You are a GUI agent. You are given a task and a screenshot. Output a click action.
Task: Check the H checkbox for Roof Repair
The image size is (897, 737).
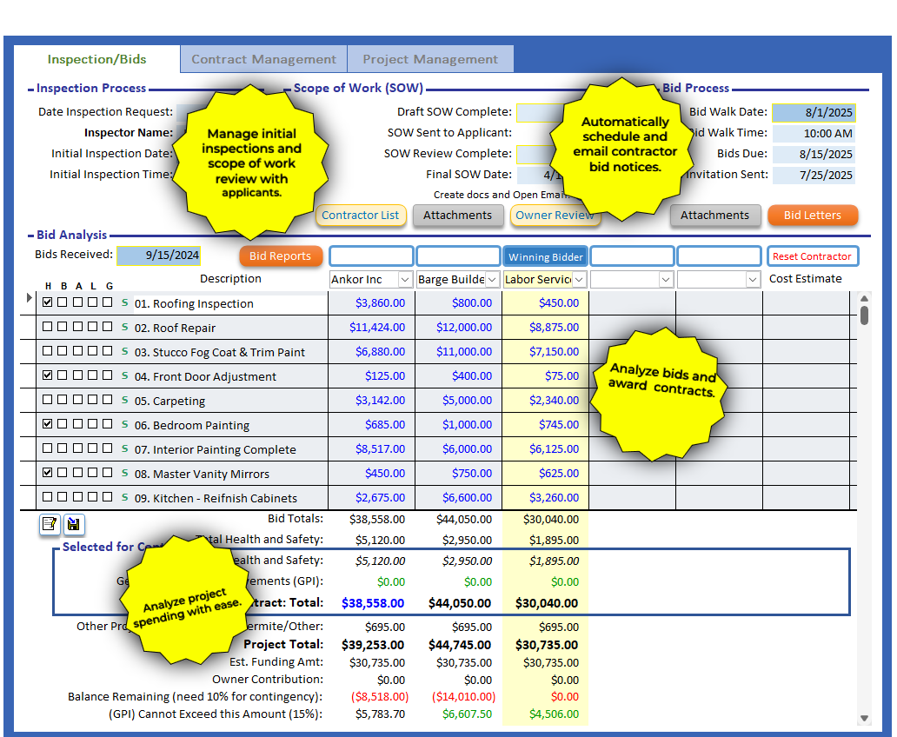point(48,326)
